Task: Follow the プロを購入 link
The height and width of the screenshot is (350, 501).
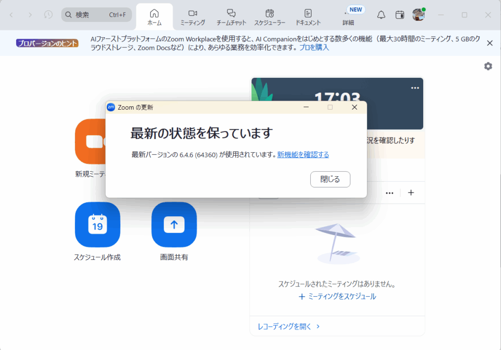Action: tap(314, 47)
